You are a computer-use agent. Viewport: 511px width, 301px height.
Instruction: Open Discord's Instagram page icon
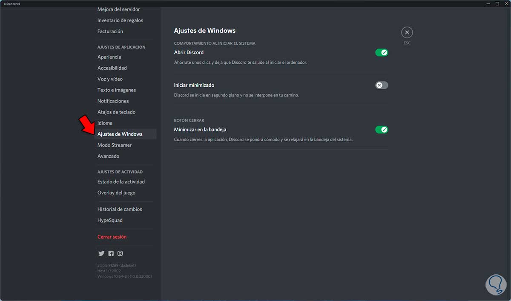pyautogui.click(x=120, y=253)
